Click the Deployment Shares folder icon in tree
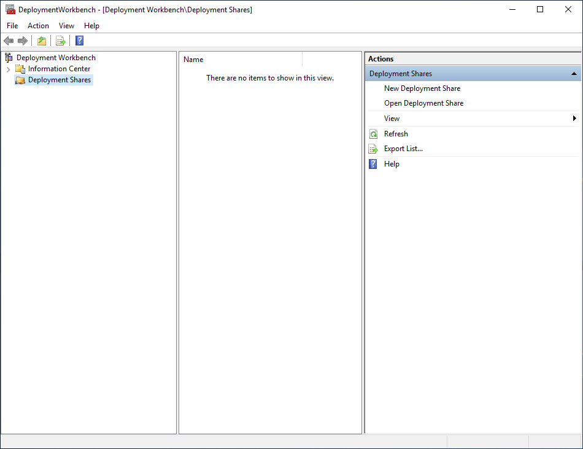 click(20, 80)
